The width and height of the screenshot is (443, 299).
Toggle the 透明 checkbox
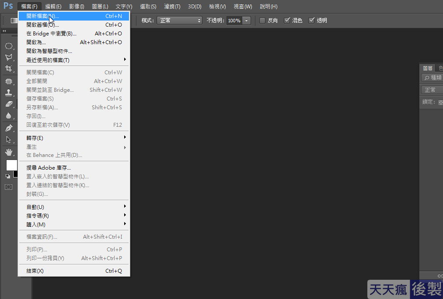[x=311, y=21]
